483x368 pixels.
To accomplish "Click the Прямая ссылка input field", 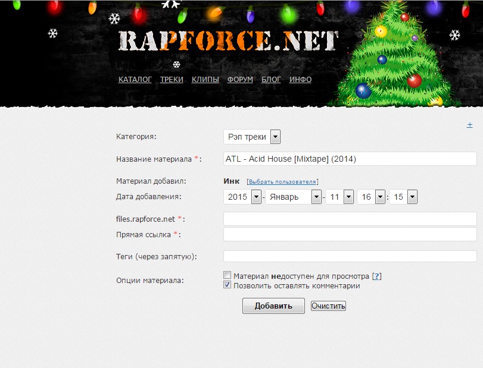I will [350, 234].
